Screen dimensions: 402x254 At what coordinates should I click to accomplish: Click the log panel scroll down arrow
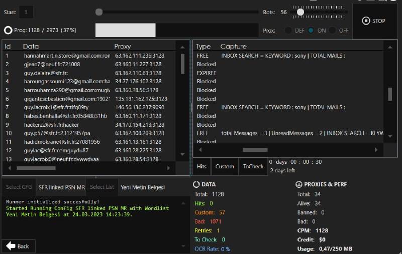coord(183,246)
